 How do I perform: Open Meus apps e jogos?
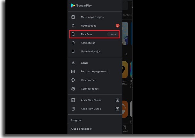click(x=95, y=17)
